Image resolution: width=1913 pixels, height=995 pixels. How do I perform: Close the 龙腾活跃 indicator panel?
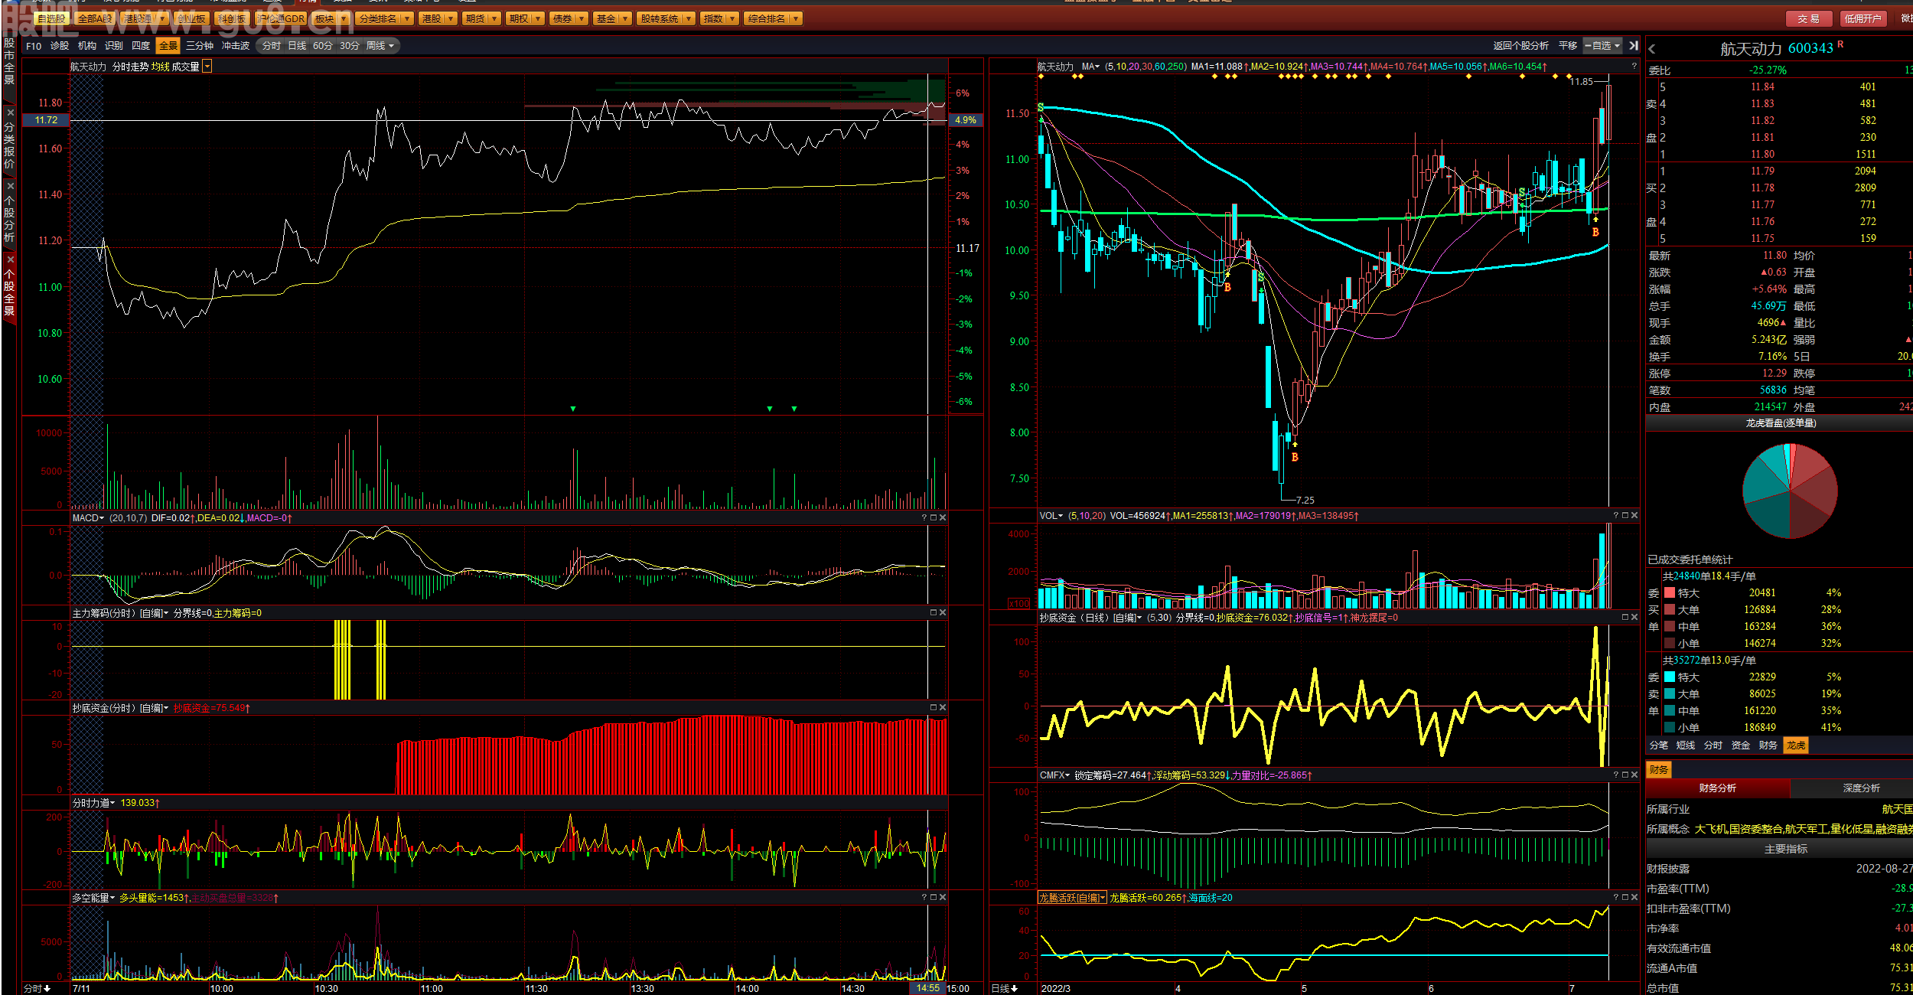[x=1634, y=897]
